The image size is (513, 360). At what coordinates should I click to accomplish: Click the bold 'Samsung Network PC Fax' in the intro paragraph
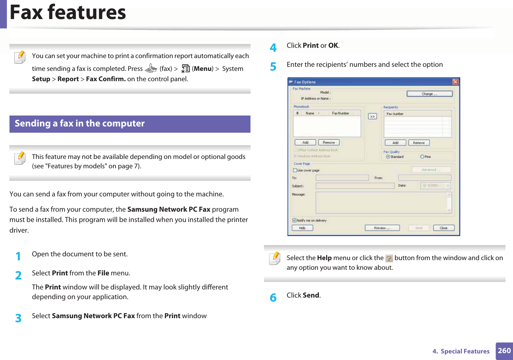[169, 210]
